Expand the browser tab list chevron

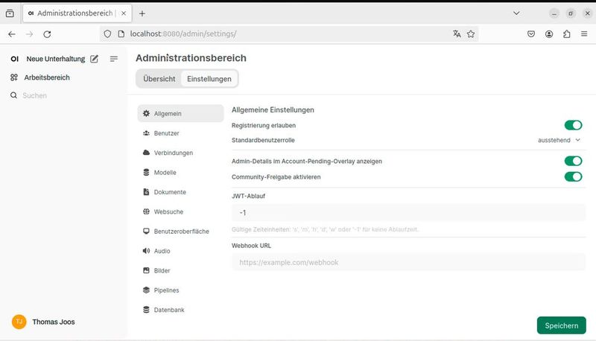516,13
